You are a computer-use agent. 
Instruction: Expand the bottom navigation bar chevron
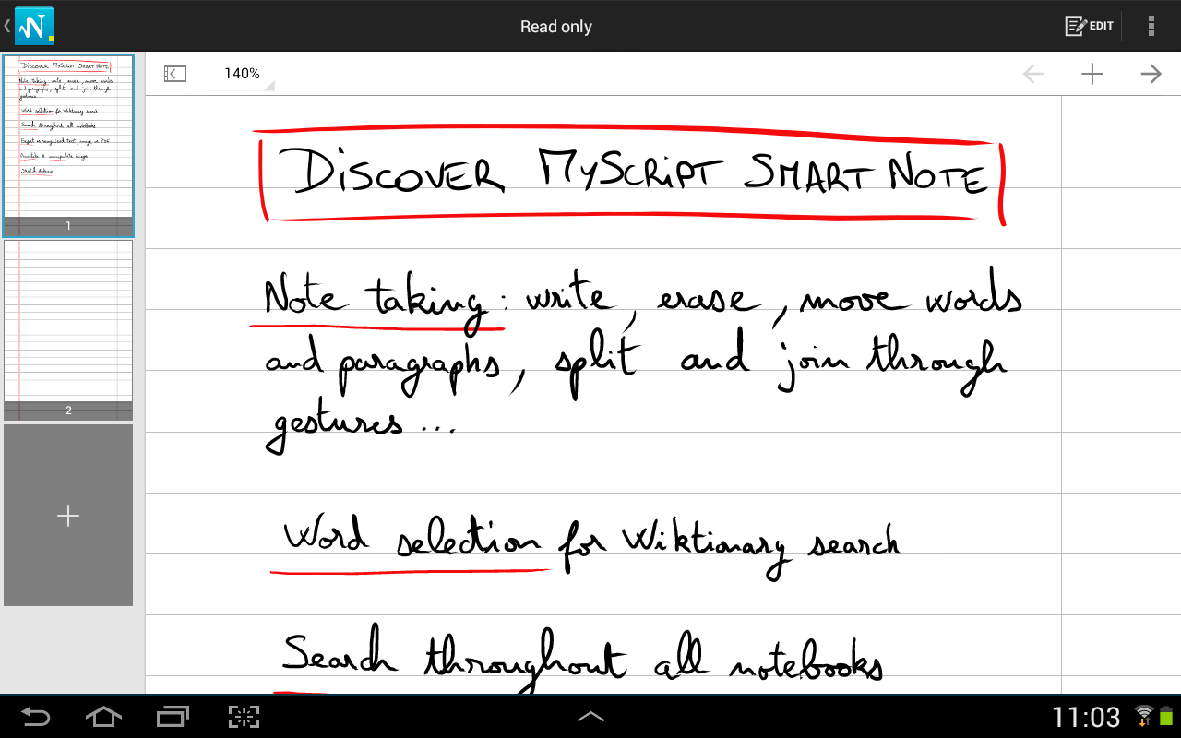point(590,717)
